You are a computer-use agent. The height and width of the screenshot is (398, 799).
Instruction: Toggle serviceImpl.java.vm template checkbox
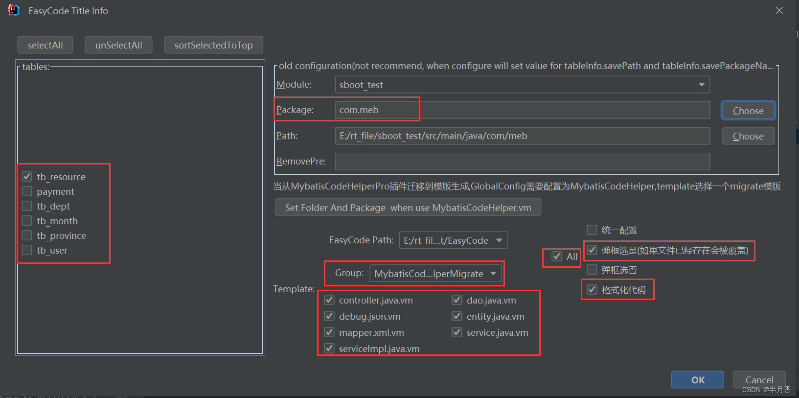329,348
